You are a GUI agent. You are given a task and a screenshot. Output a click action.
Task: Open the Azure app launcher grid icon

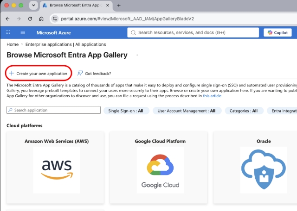8,32
